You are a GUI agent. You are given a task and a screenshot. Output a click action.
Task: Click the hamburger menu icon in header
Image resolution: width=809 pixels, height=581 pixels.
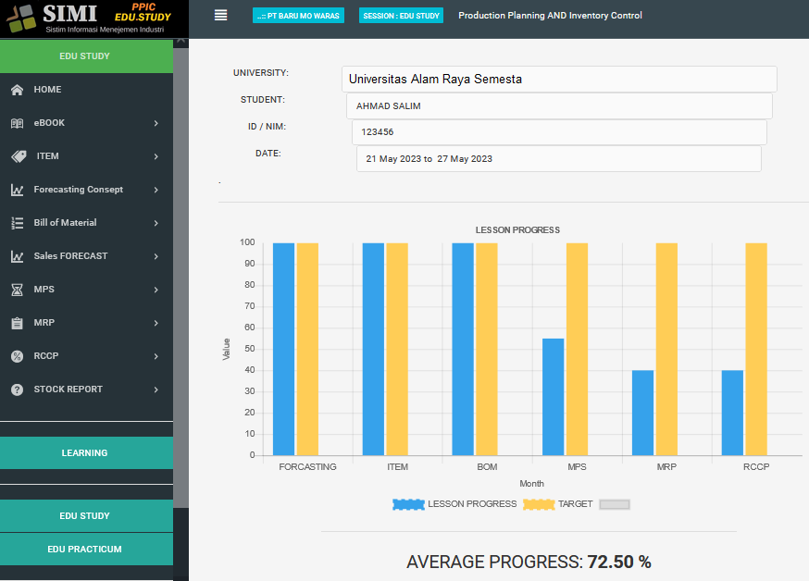point(220,15)
